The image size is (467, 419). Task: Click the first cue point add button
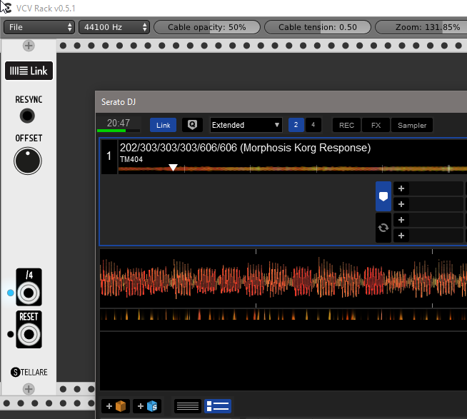401,188
